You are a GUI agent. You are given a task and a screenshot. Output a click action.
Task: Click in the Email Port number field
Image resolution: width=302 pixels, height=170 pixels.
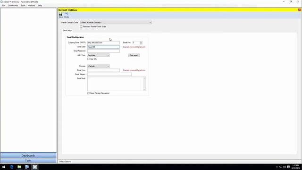tap(136, 42)
